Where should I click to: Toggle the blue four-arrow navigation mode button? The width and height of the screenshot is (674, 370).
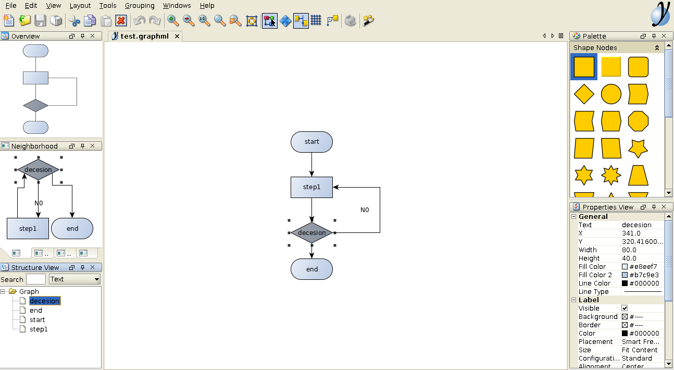pyautogui.click(x=285, y=20)
